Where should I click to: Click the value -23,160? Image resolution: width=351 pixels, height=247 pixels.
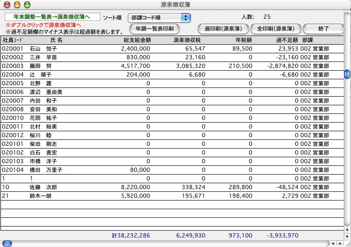287,57
